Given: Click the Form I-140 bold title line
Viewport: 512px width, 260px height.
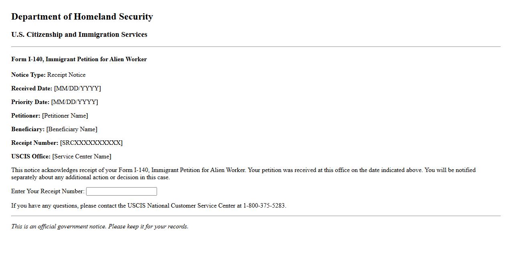Looking at the screenshot, I should point(79,59).
